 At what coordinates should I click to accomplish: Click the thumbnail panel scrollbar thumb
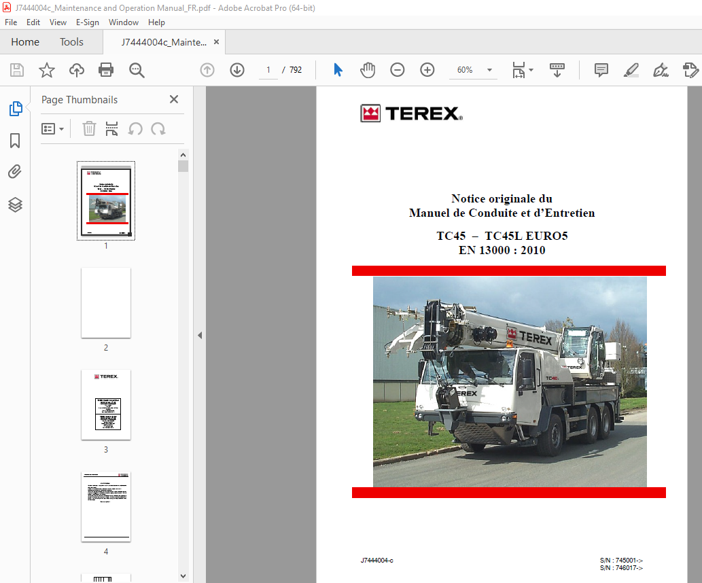[x=183, y=166]
